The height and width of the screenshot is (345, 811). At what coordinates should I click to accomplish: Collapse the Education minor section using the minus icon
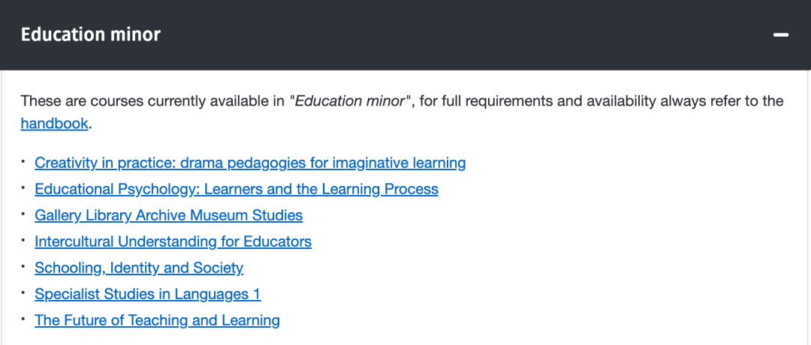click(x=781, y=35)
